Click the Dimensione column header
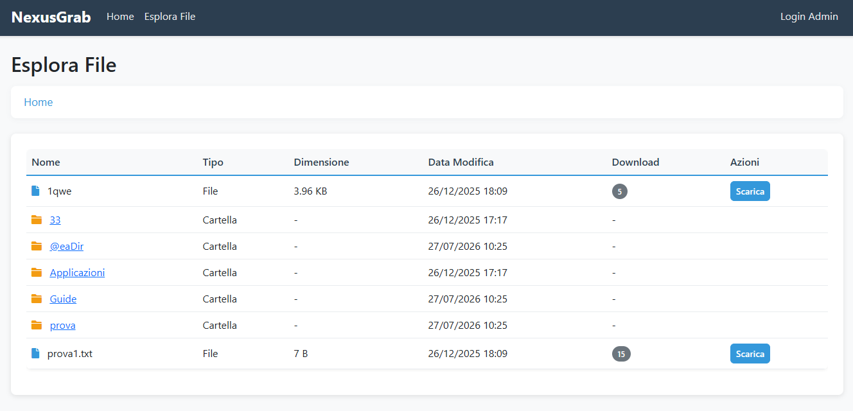The height and width of the screenshot is (411, 853). (322, 162)
